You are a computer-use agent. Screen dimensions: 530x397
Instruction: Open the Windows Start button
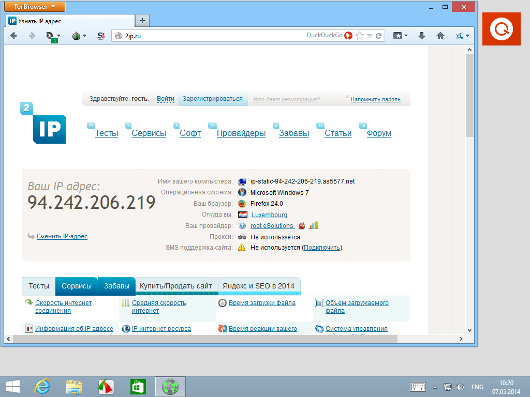pyautogui.click(x=13, y=387)
